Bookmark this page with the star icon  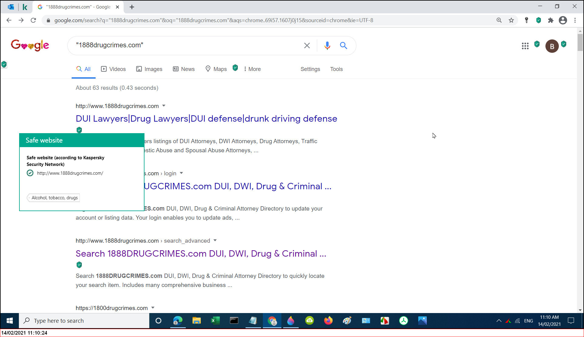511,20
